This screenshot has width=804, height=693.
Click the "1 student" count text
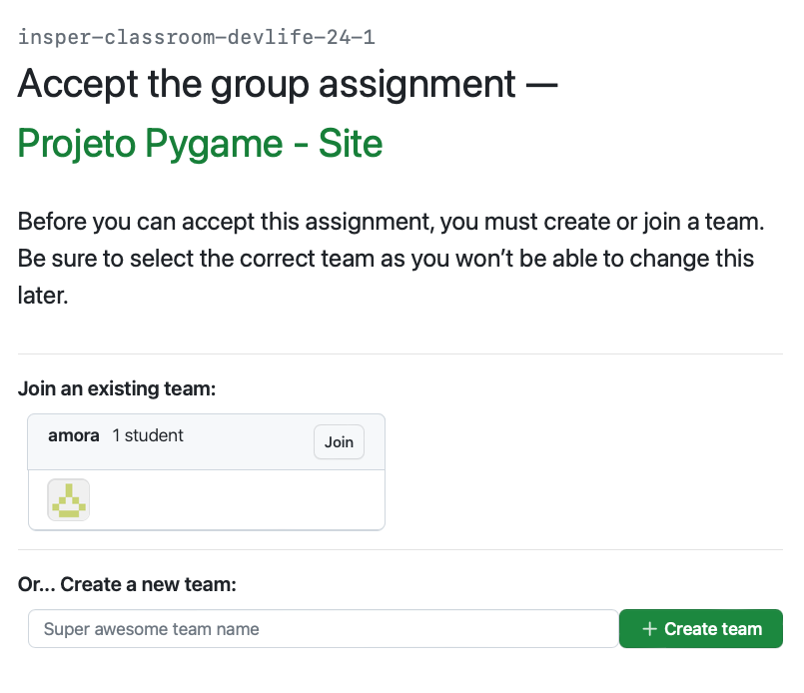148,436
